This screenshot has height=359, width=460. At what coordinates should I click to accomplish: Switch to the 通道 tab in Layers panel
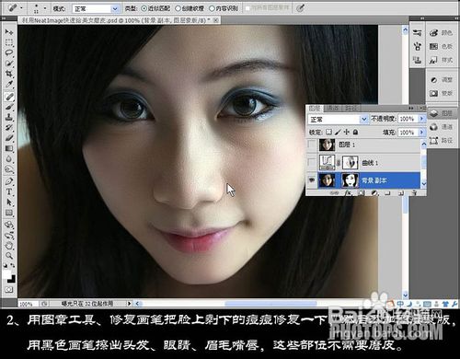coord(333,109)
